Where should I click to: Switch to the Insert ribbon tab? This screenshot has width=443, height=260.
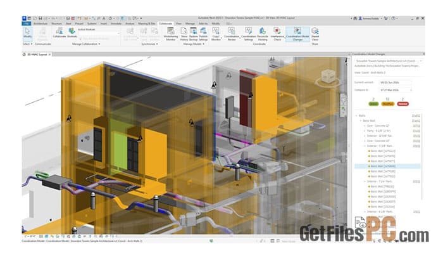[x=104, y=24]
